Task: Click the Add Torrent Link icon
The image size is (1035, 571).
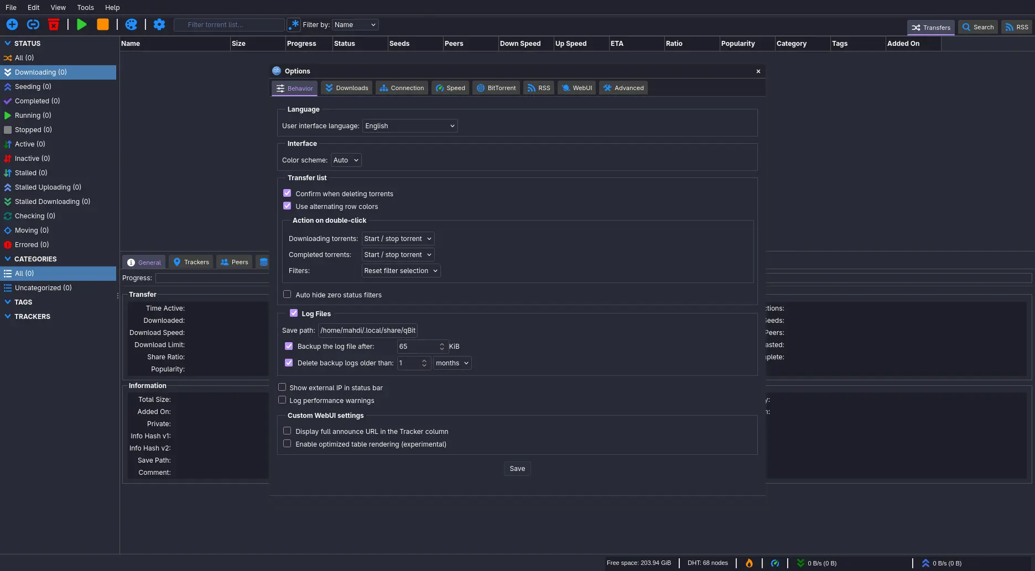Action: (33, 24)
